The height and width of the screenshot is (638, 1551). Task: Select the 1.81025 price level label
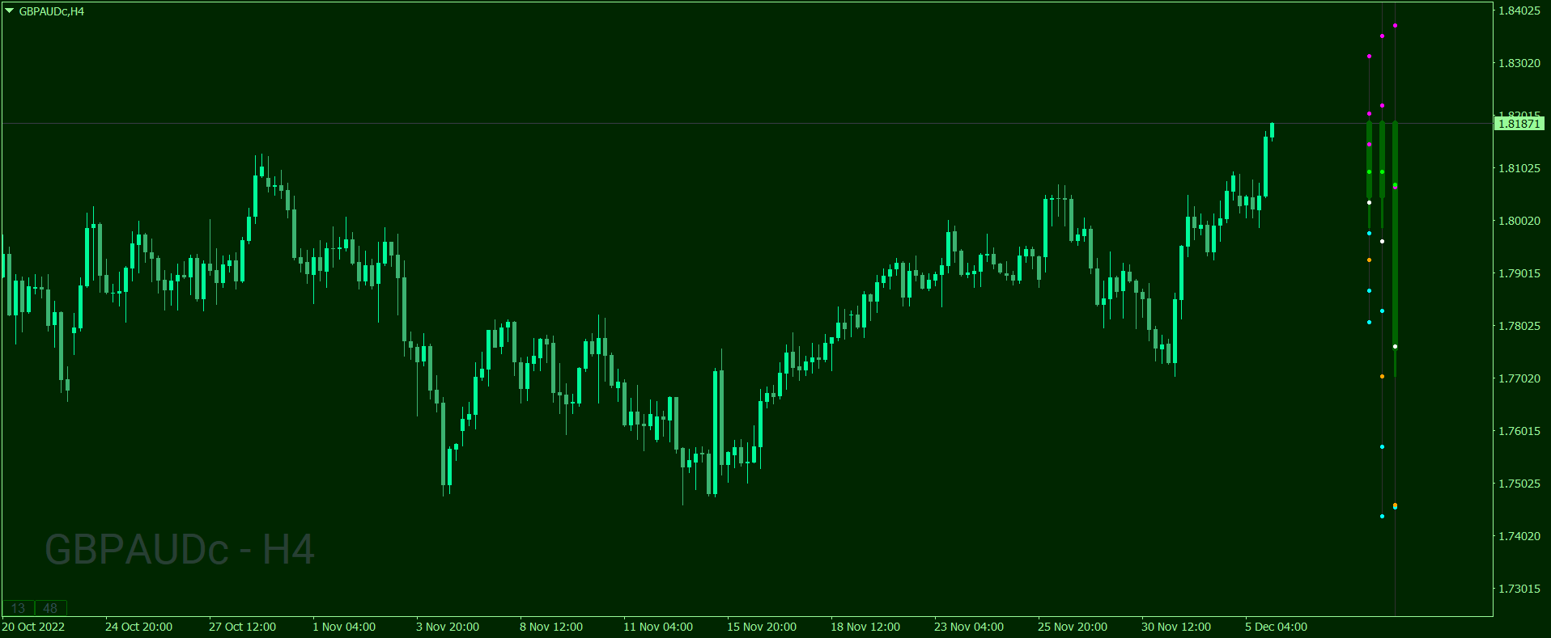1519,168
